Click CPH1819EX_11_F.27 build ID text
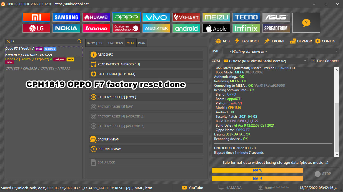The width and height of the screenshot is (343, 192). pyautogui.click(x=244, y=121)
